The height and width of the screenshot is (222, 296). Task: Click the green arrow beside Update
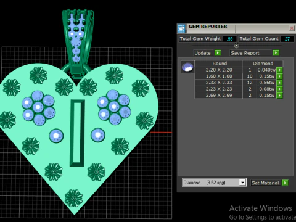(x=218, y=53)
